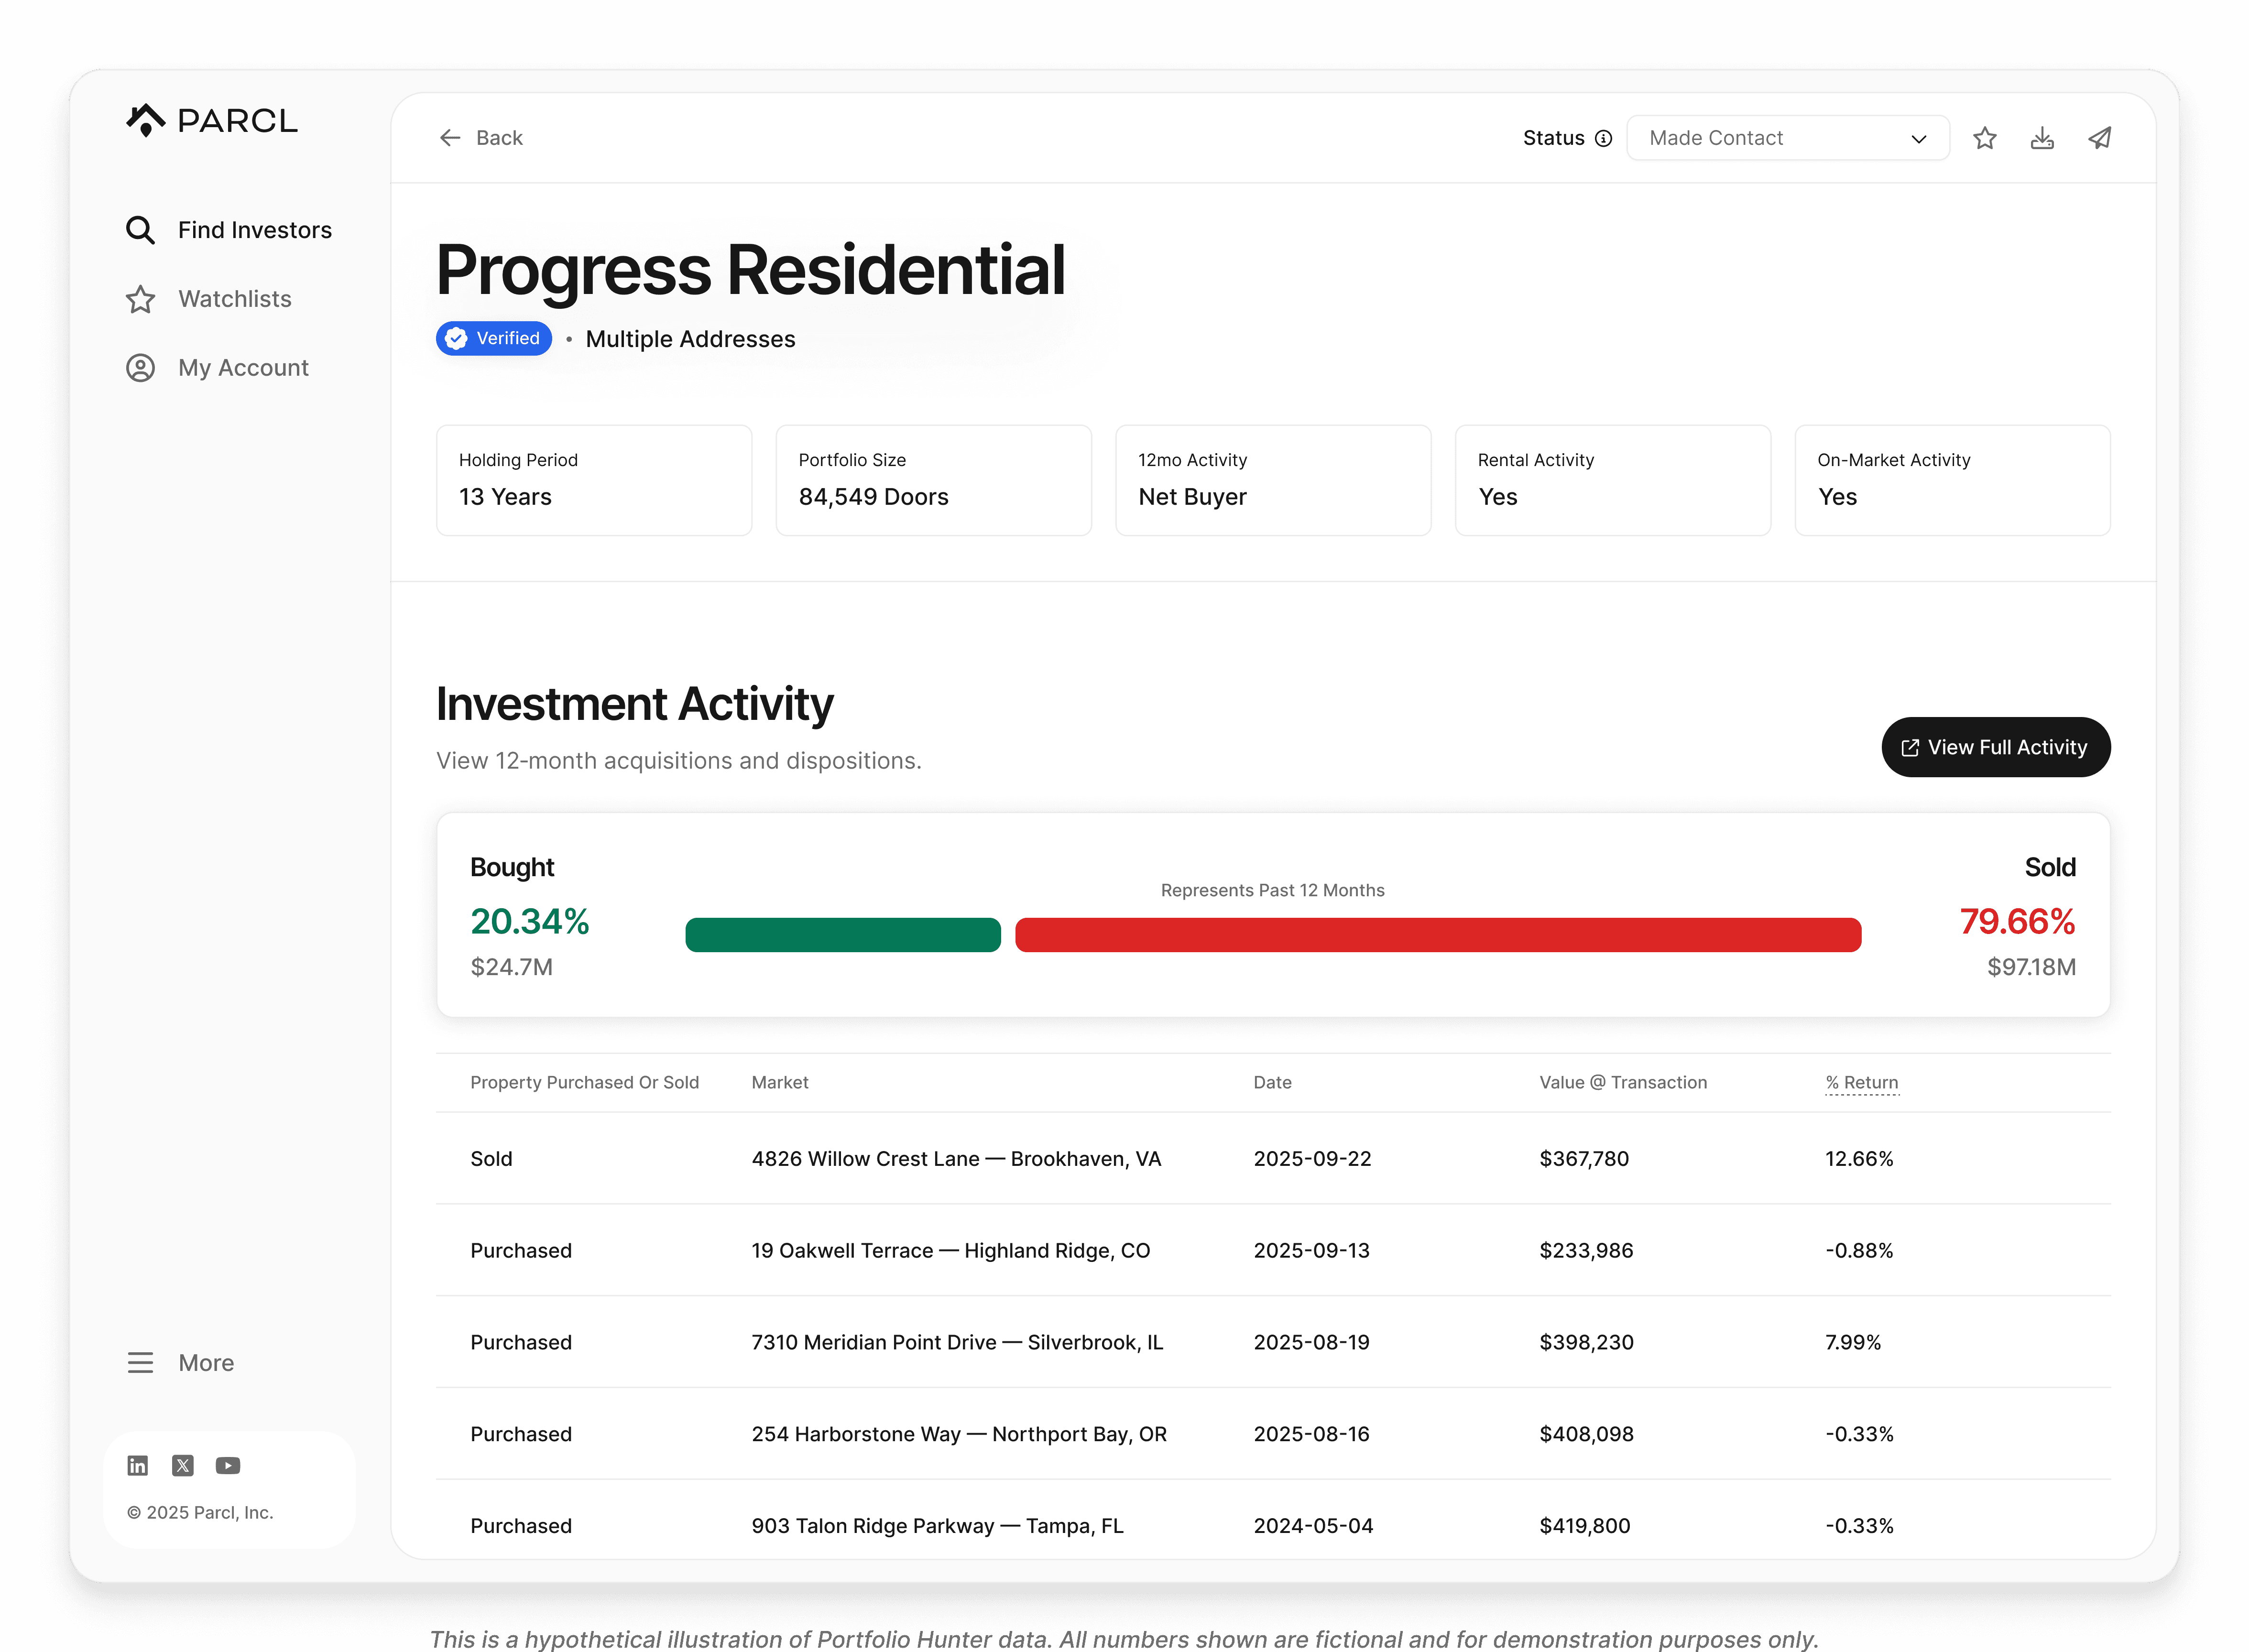Click the Multiple Addresses label
The height and width of the screenshot is (1652, 2249).
coord(690,339)
